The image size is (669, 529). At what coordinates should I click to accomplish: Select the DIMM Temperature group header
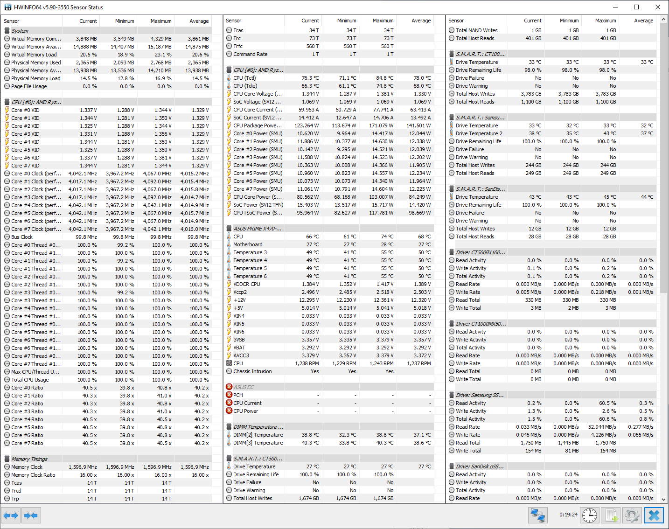coord(329,426)
